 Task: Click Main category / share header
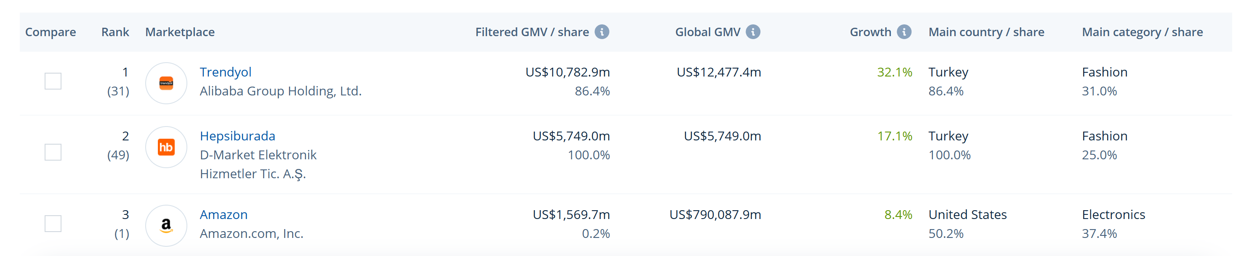coord(1142,32)
